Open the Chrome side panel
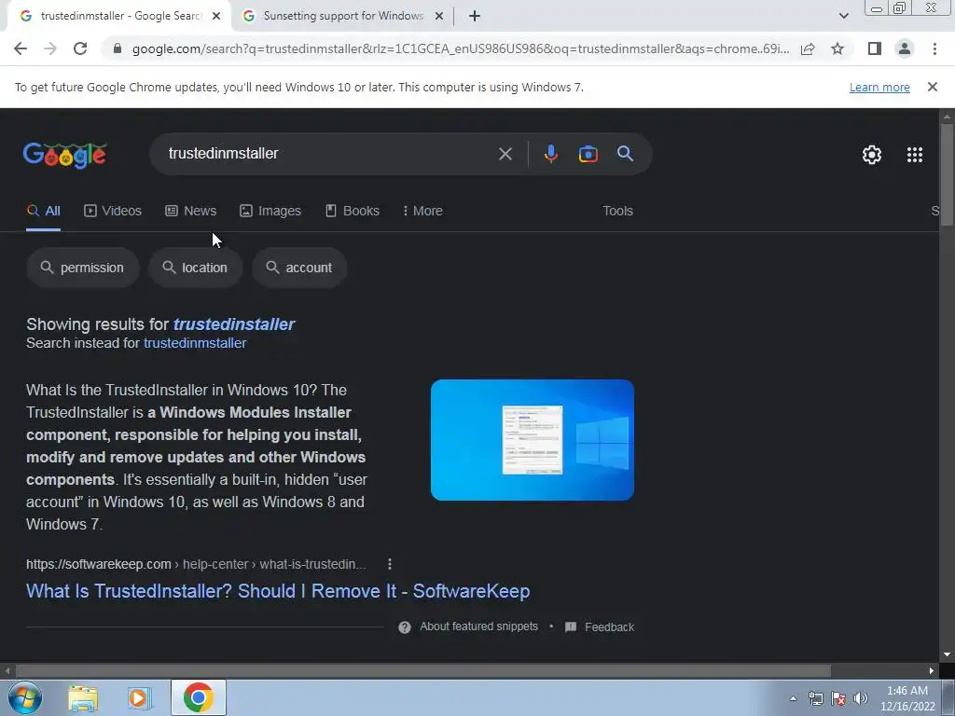 point(875,48)
